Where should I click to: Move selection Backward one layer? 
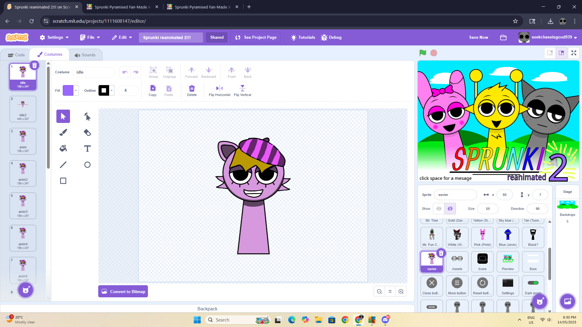(209, 72)
